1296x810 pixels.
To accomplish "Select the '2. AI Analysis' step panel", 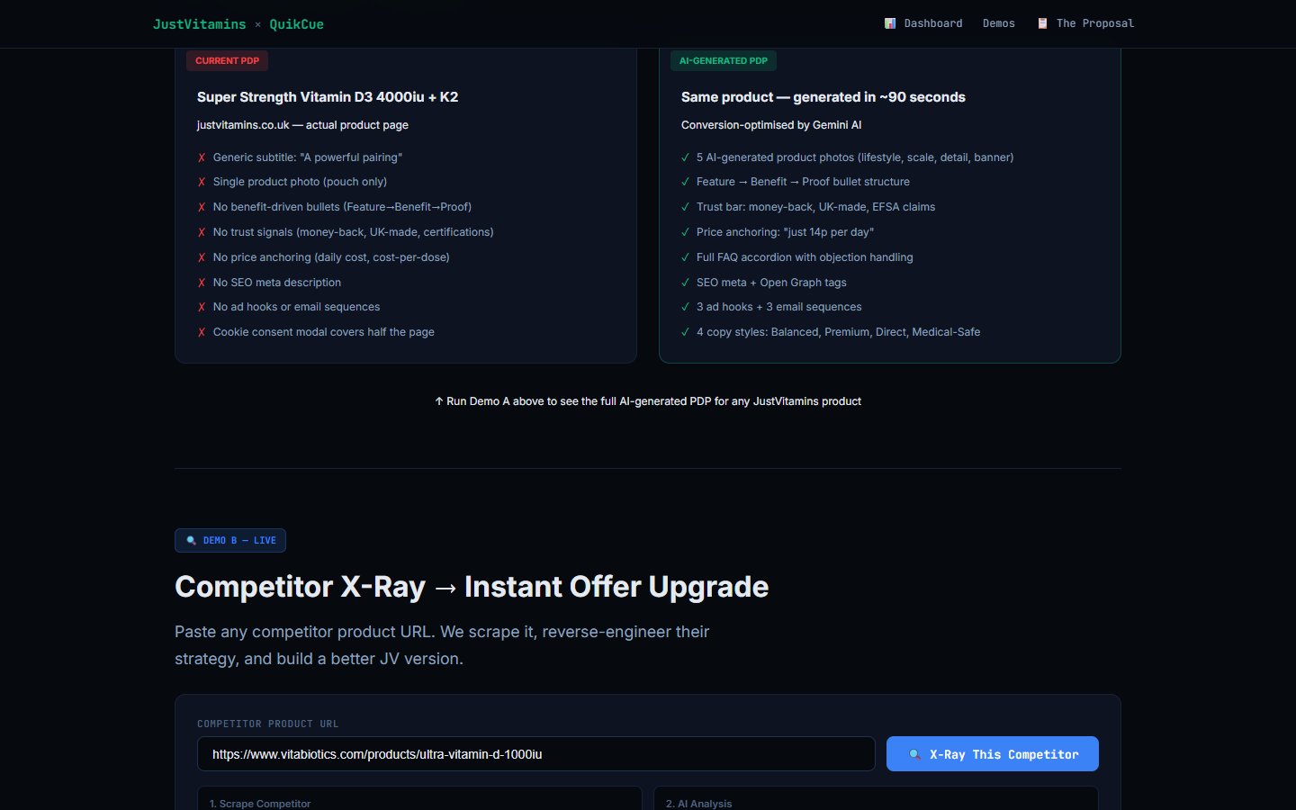I will 875,799.
